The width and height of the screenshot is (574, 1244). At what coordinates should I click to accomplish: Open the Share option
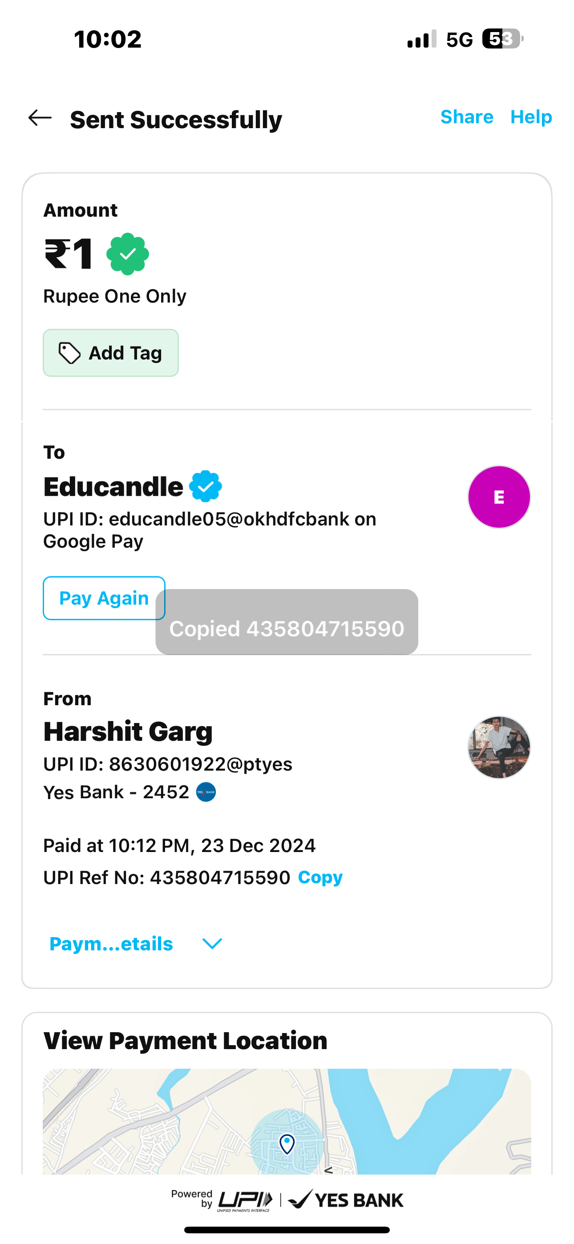[466, 117]
